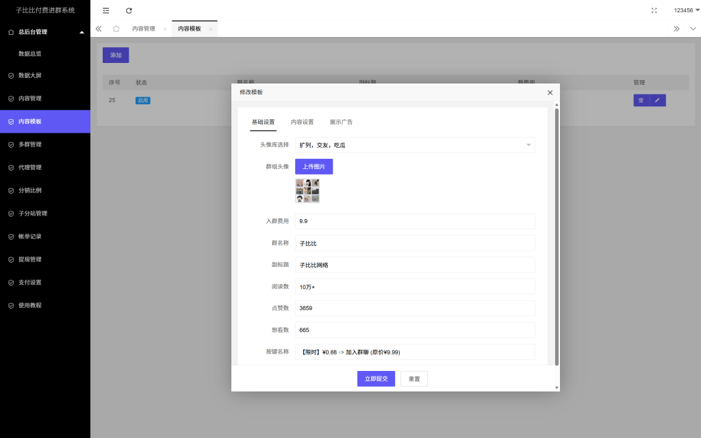Switch to the 展示广告 tab
701x438 pixels.
pos(341,122)
